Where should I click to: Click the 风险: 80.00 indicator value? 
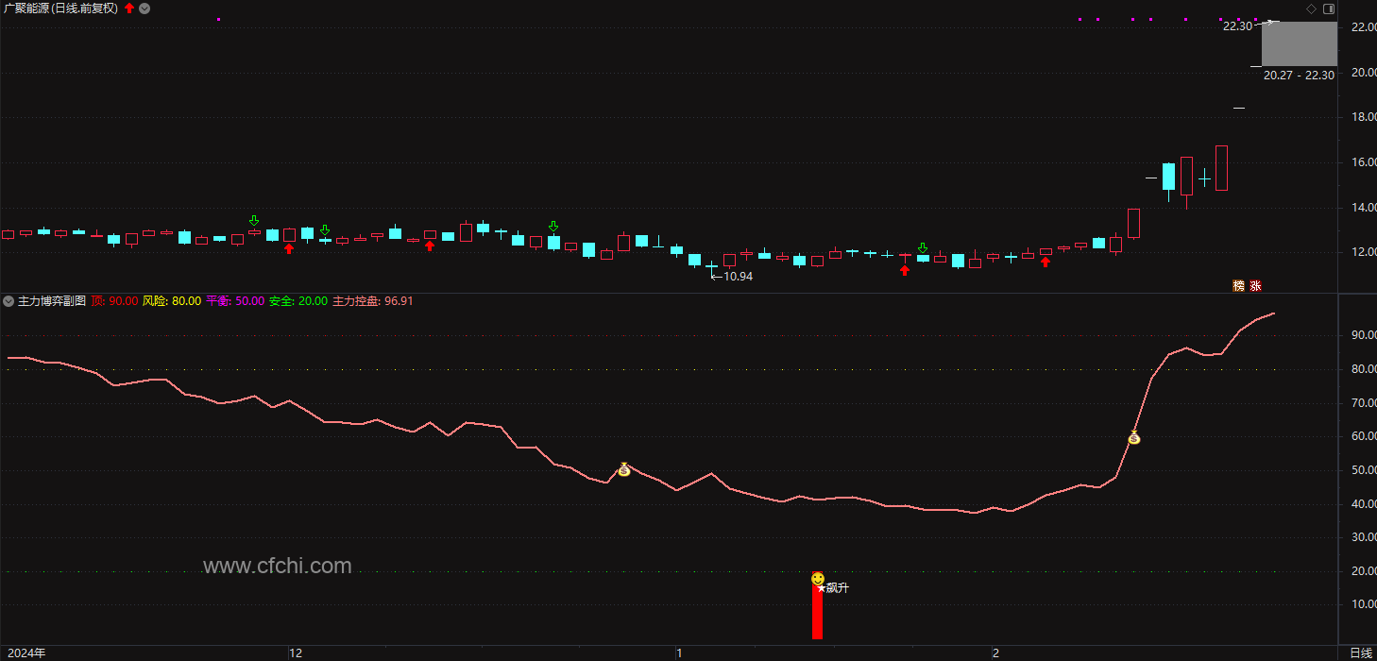[172, 301]
